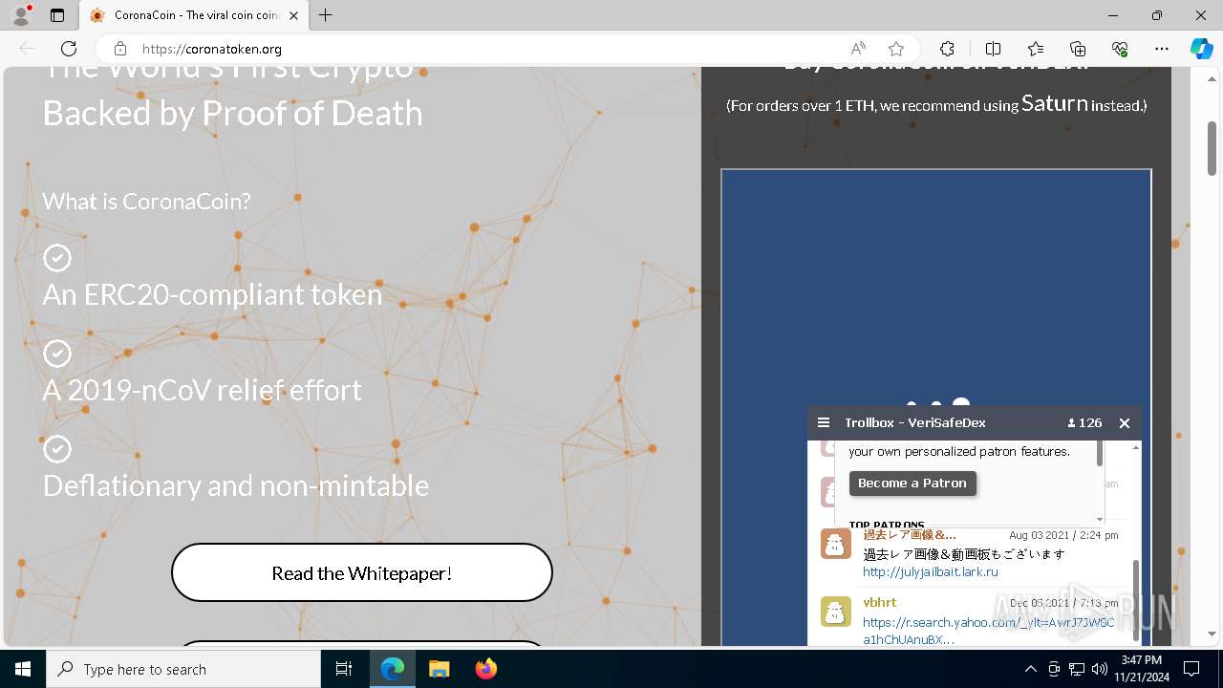The height and width of the screenshot is (688, 1223).
Task: Open the Edge profile icon
Action: 21,15
